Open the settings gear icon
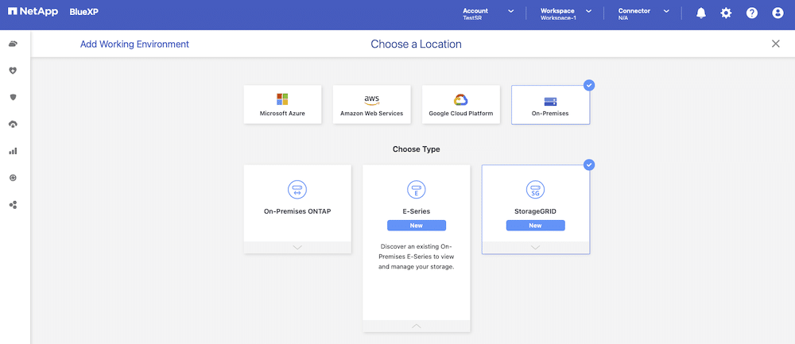This screenshot has width=795, height=344. click(726, 14)
